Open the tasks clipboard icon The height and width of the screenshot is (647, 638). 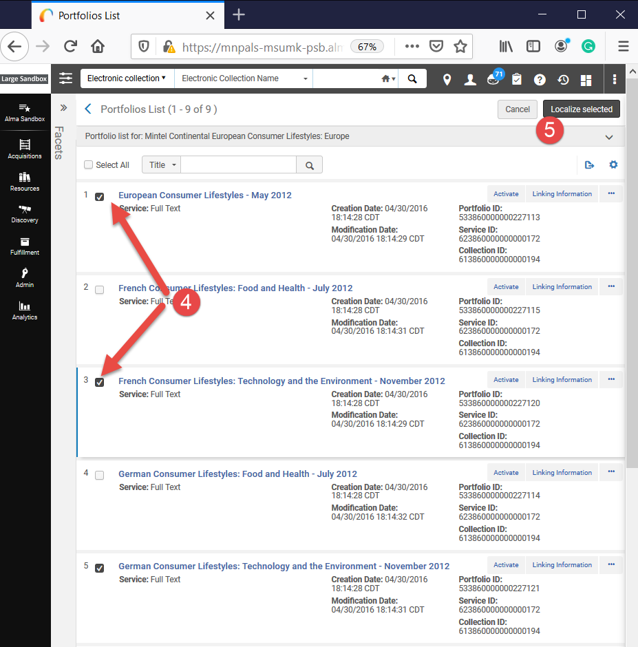[516, 79]
